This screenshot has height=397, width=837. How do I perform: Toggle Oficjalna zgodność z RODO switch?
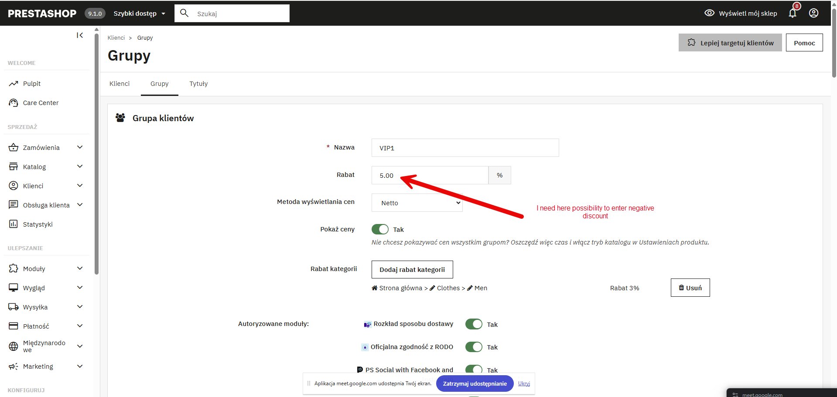[x=474, y=347]
